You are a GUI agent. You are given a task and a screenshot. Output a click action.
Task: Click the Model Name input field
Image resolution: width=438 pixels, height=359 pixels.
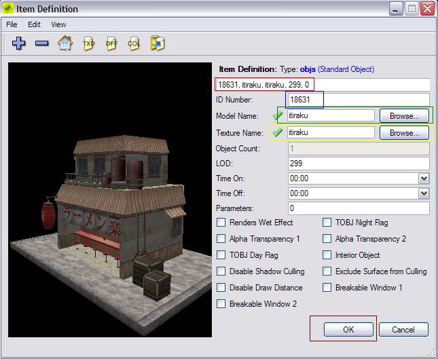(x=331, y=115)
